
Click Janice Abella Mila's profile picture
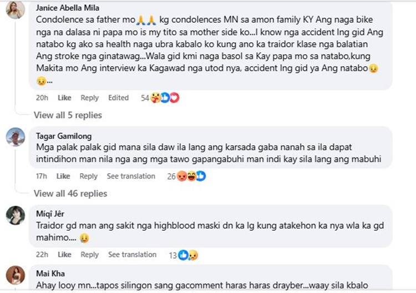click(x=15, y=9)
